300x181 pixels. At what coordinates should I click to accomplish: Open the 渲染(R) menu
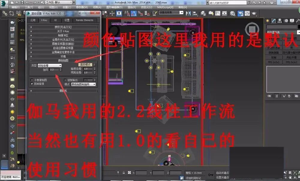click(x=132, y=7)
